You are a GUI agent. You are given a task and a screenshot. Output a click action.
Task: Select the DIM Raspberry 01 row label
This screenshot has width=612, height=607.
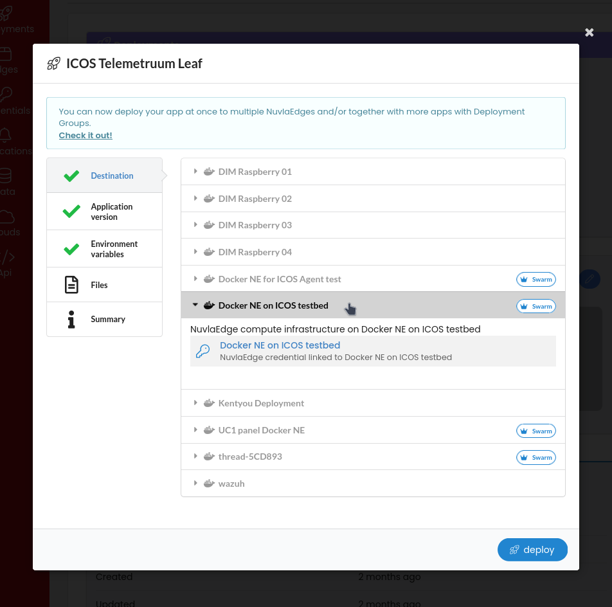(x=255, y=172)
